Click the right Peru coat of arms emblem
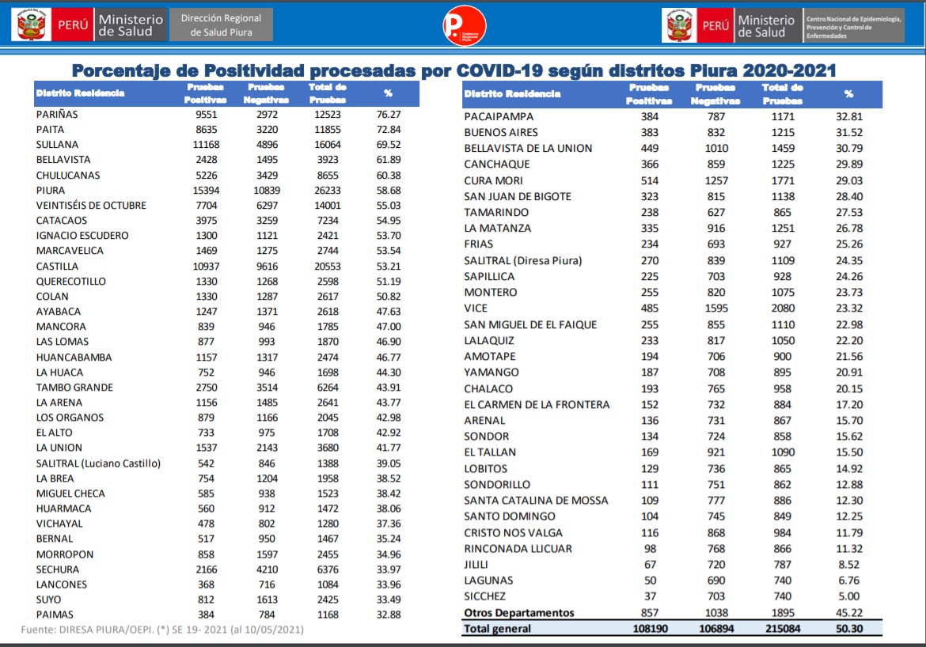 pos(678,25)
